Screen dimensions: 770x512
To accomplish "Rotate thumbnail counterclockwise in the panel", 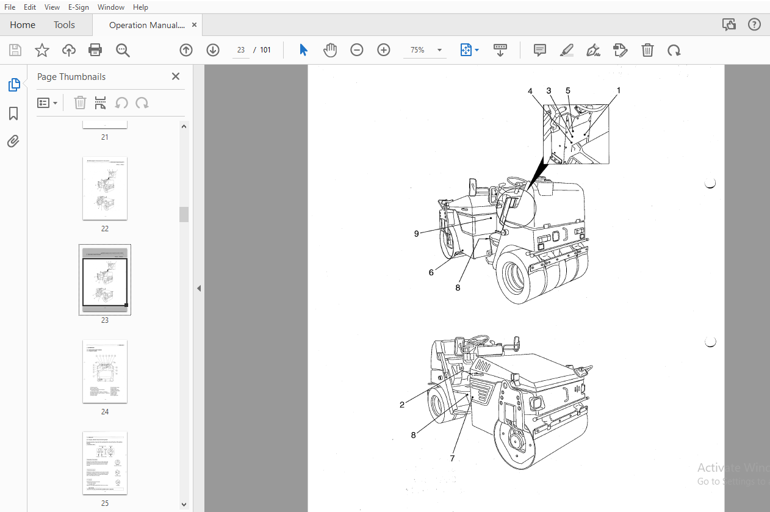I will point(121,103).
